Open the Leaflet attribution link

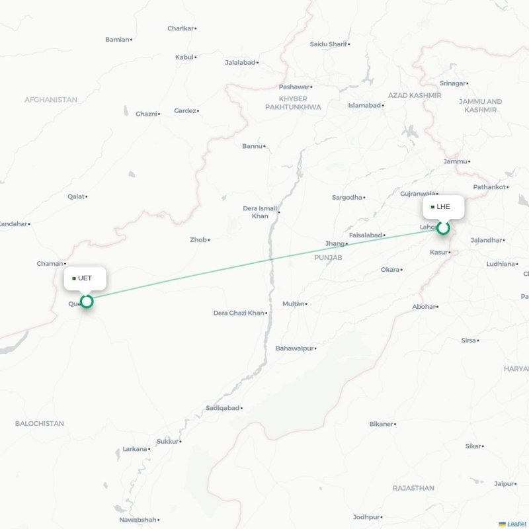point(518,524)
